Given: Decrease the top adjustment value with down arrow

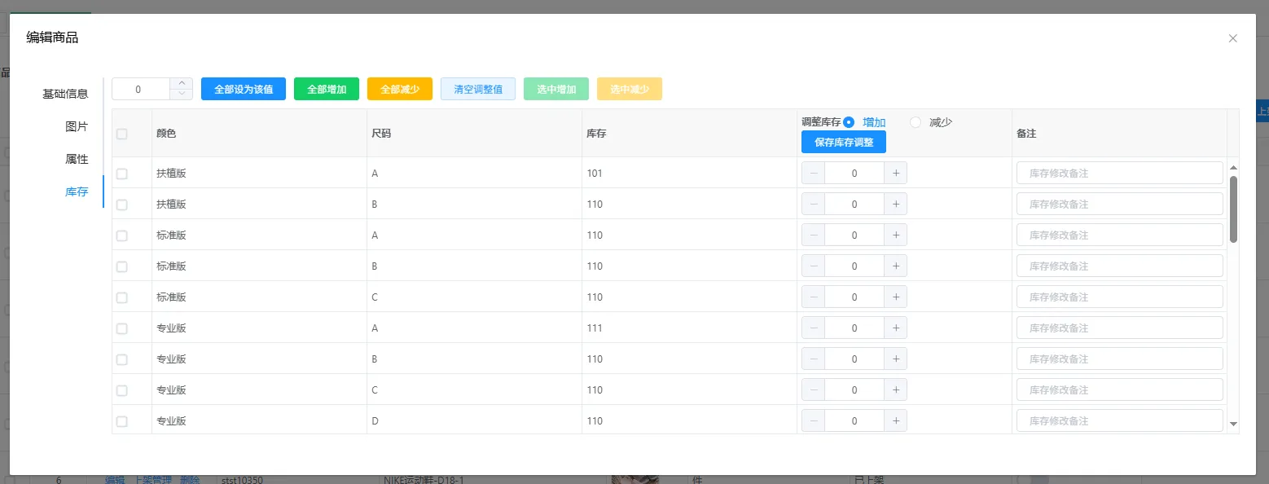Looking at the screenshot, I should [x=182, y=95].
